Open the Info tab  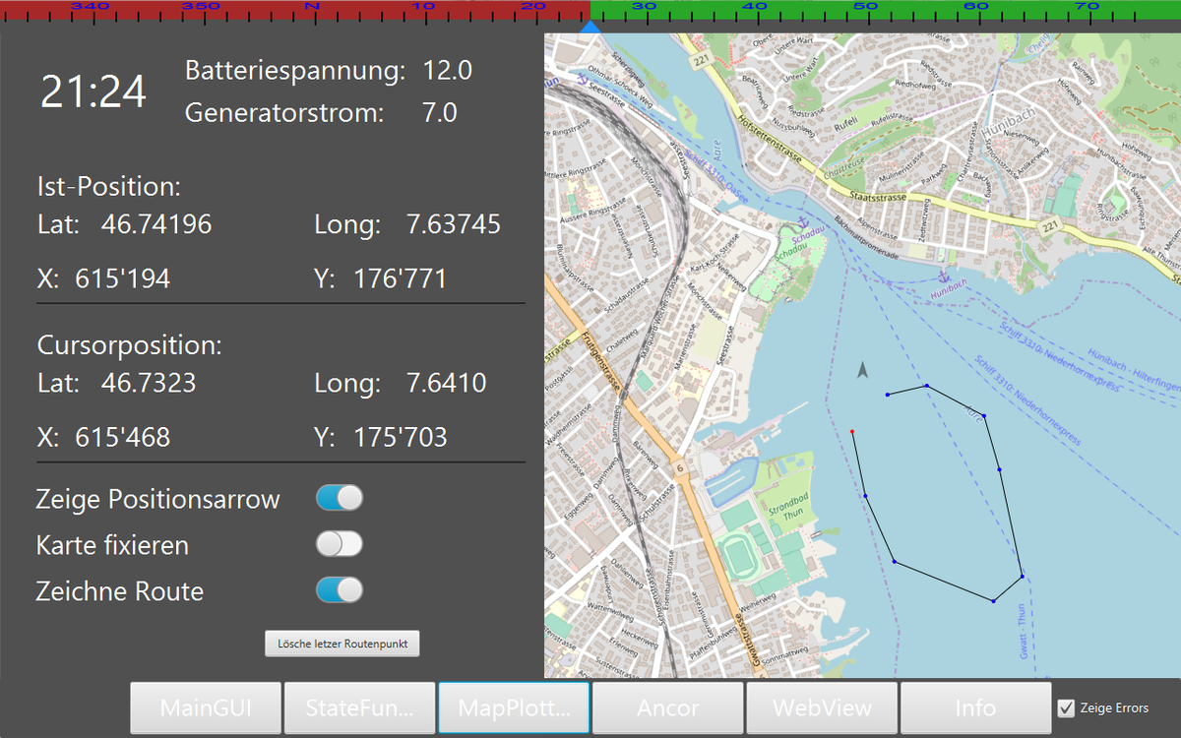coord(975,707)
